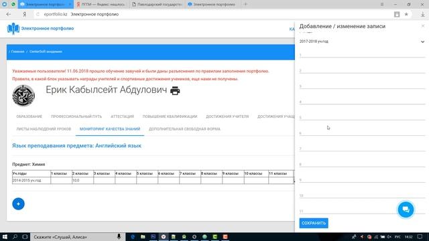Switch to the ПГПИ Яндекс browser tab
This screenshot has height=241, width=429.
coord(101,5)
